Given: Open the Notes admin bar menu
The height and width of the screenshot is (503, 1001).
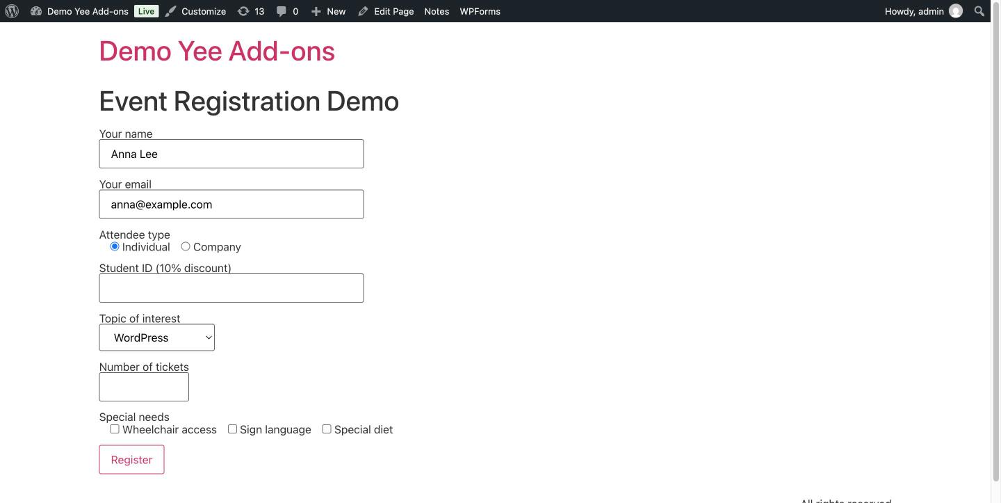Looking at the screenshot, I should (437, 11).
